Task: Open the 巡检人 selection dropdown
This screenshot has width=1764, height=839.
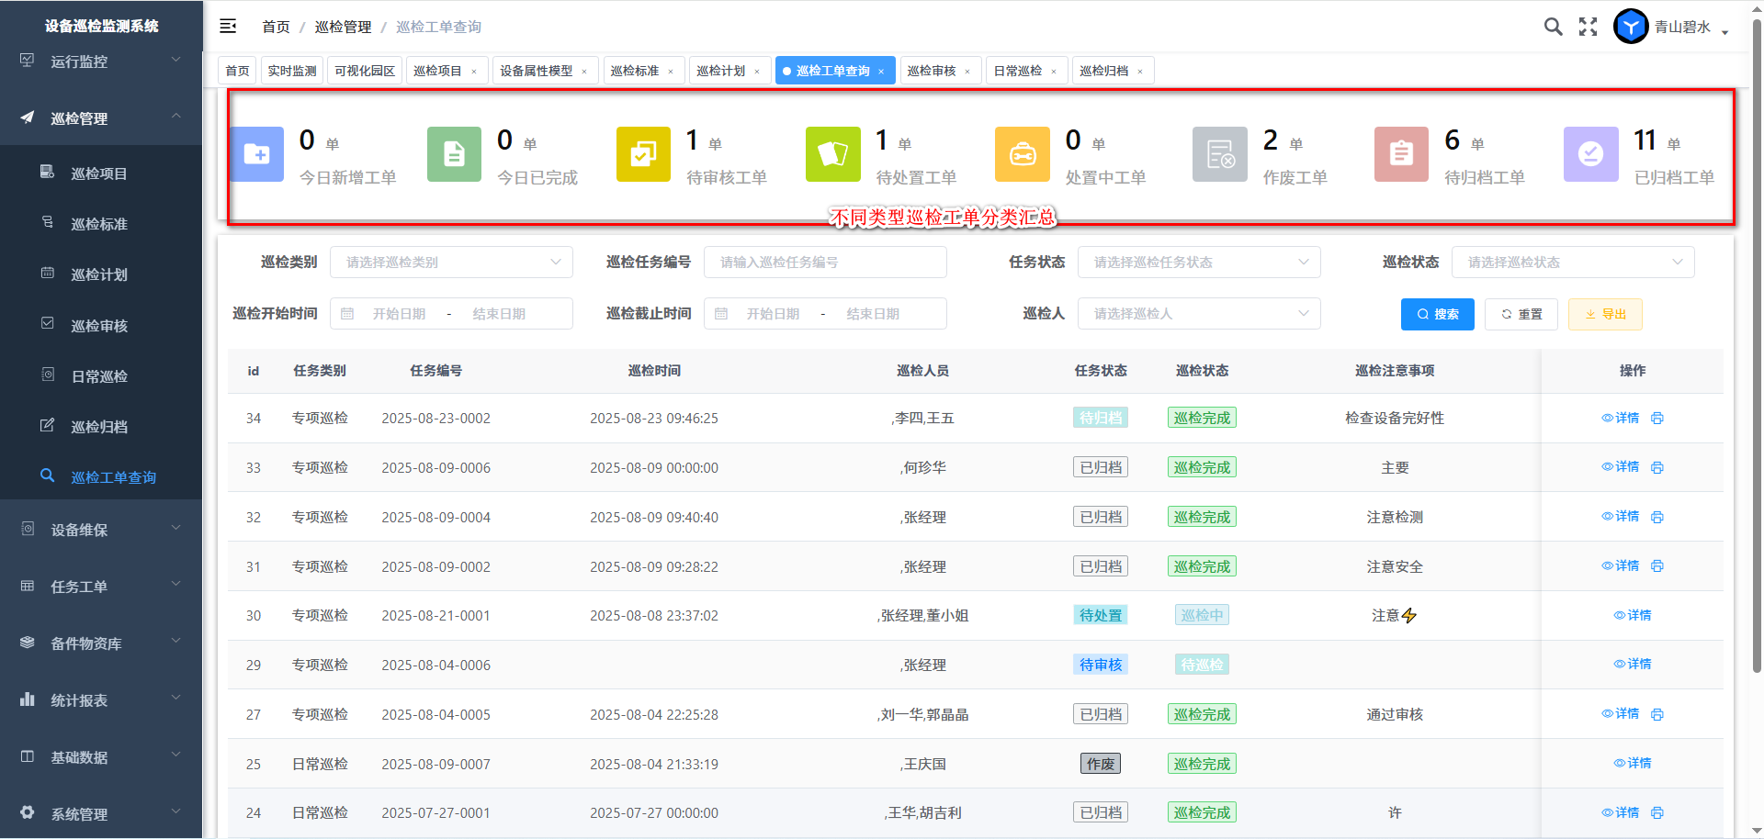Action: click(x=1198, y=314)
